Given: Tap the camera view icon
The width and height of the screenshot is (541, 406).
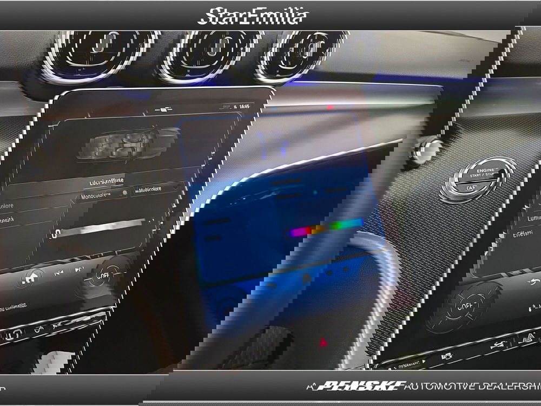Looking at the screenshot, I should coord(446,356).
